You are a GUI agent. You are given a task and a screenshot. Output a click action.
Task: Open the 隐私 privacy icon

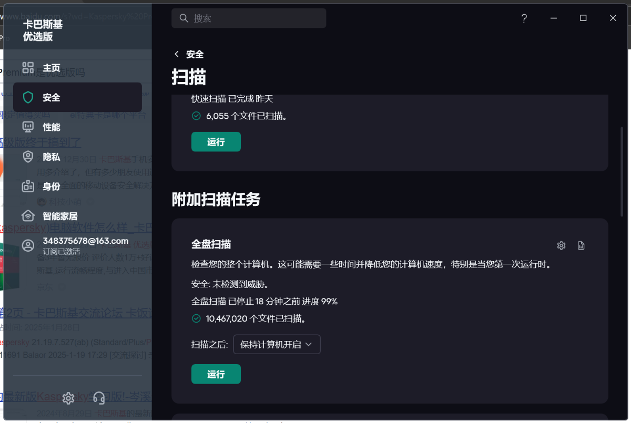pos(28,157)
